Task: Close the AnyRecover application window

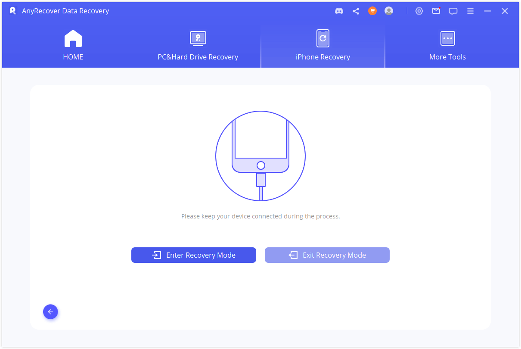Action: [x=505, y=11]
